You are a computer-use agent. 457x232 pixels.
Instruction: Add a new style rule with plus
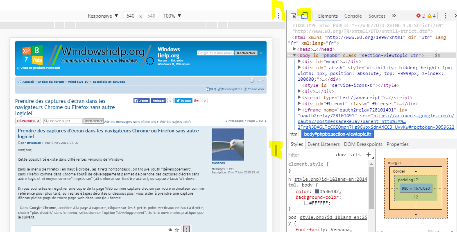(x=369, y=155)
